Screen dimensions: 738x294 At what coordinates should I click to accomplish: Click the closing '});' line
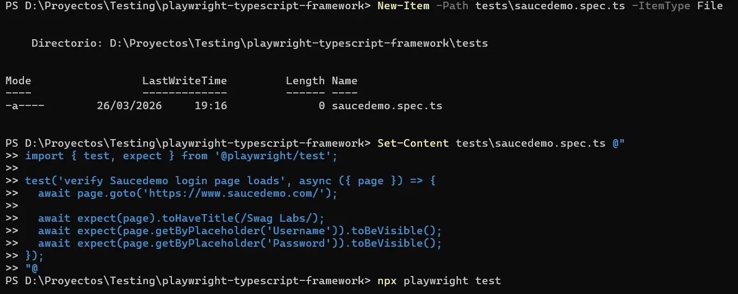pos(34,256)
